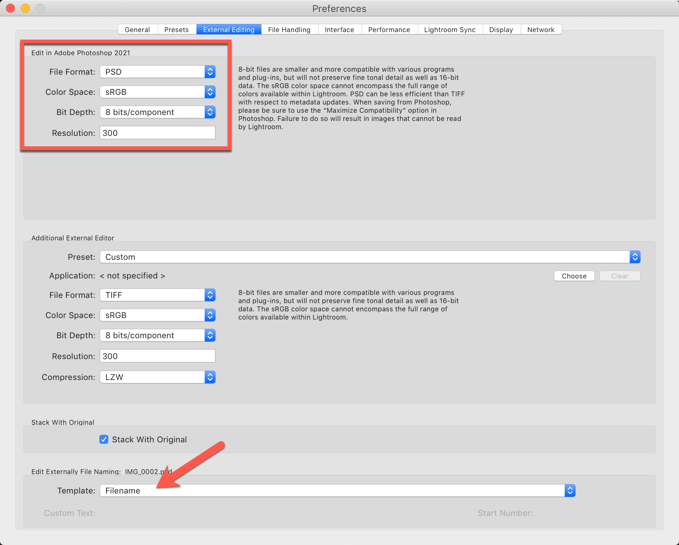Switch to Lightroom Sync tab
This screenshot has height=545, width=679.
coord(450,29)
